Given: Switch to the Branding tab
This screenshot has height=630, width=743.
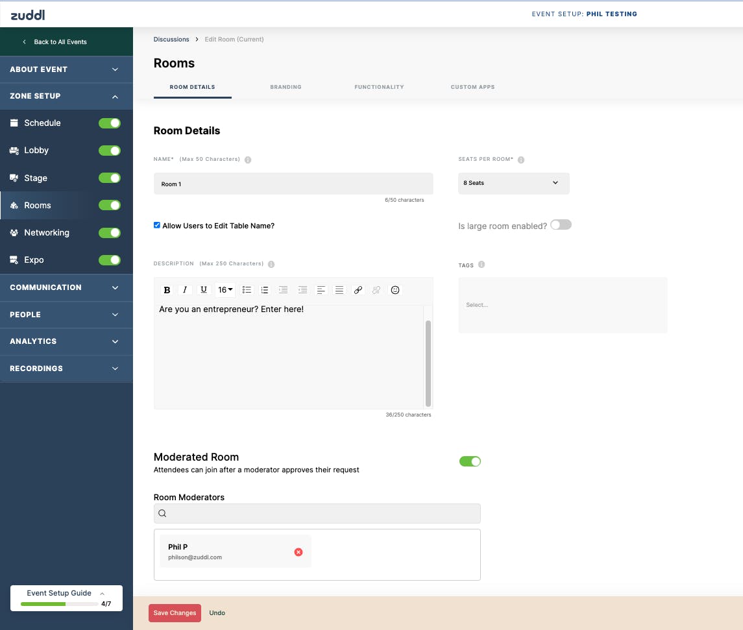Looking at the screenshot, I should click(x=286, y=87).
